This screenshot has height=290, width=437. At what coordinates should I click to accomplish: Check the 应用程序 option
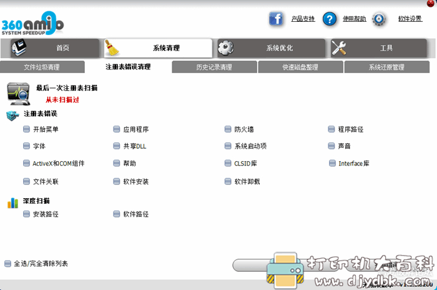(117, 129)
